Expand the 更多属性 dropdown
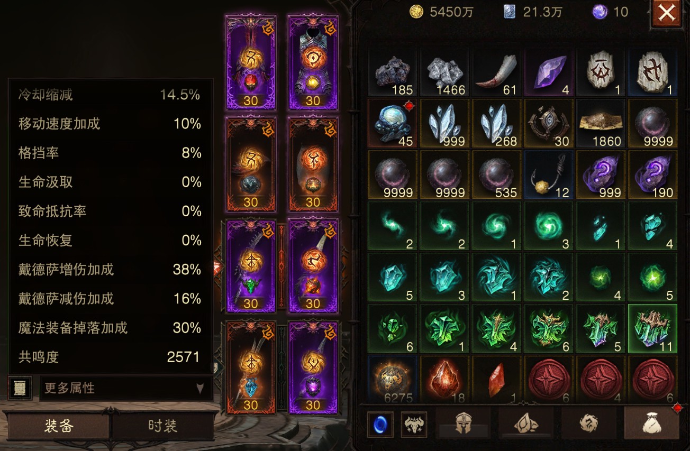Screen dimensions: 690x451 [x=126, y=388]
